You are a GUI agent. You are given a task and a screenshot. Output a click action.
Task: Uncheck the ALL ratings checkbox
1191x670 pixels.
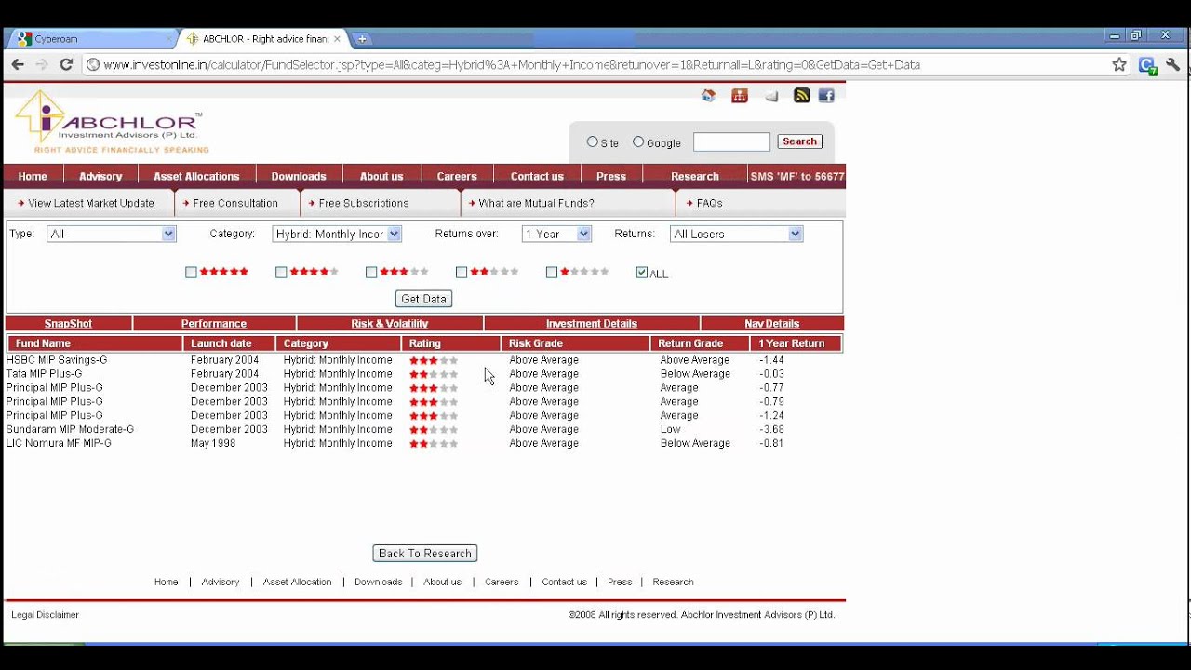pyautogui.click(x=642, y=273)
